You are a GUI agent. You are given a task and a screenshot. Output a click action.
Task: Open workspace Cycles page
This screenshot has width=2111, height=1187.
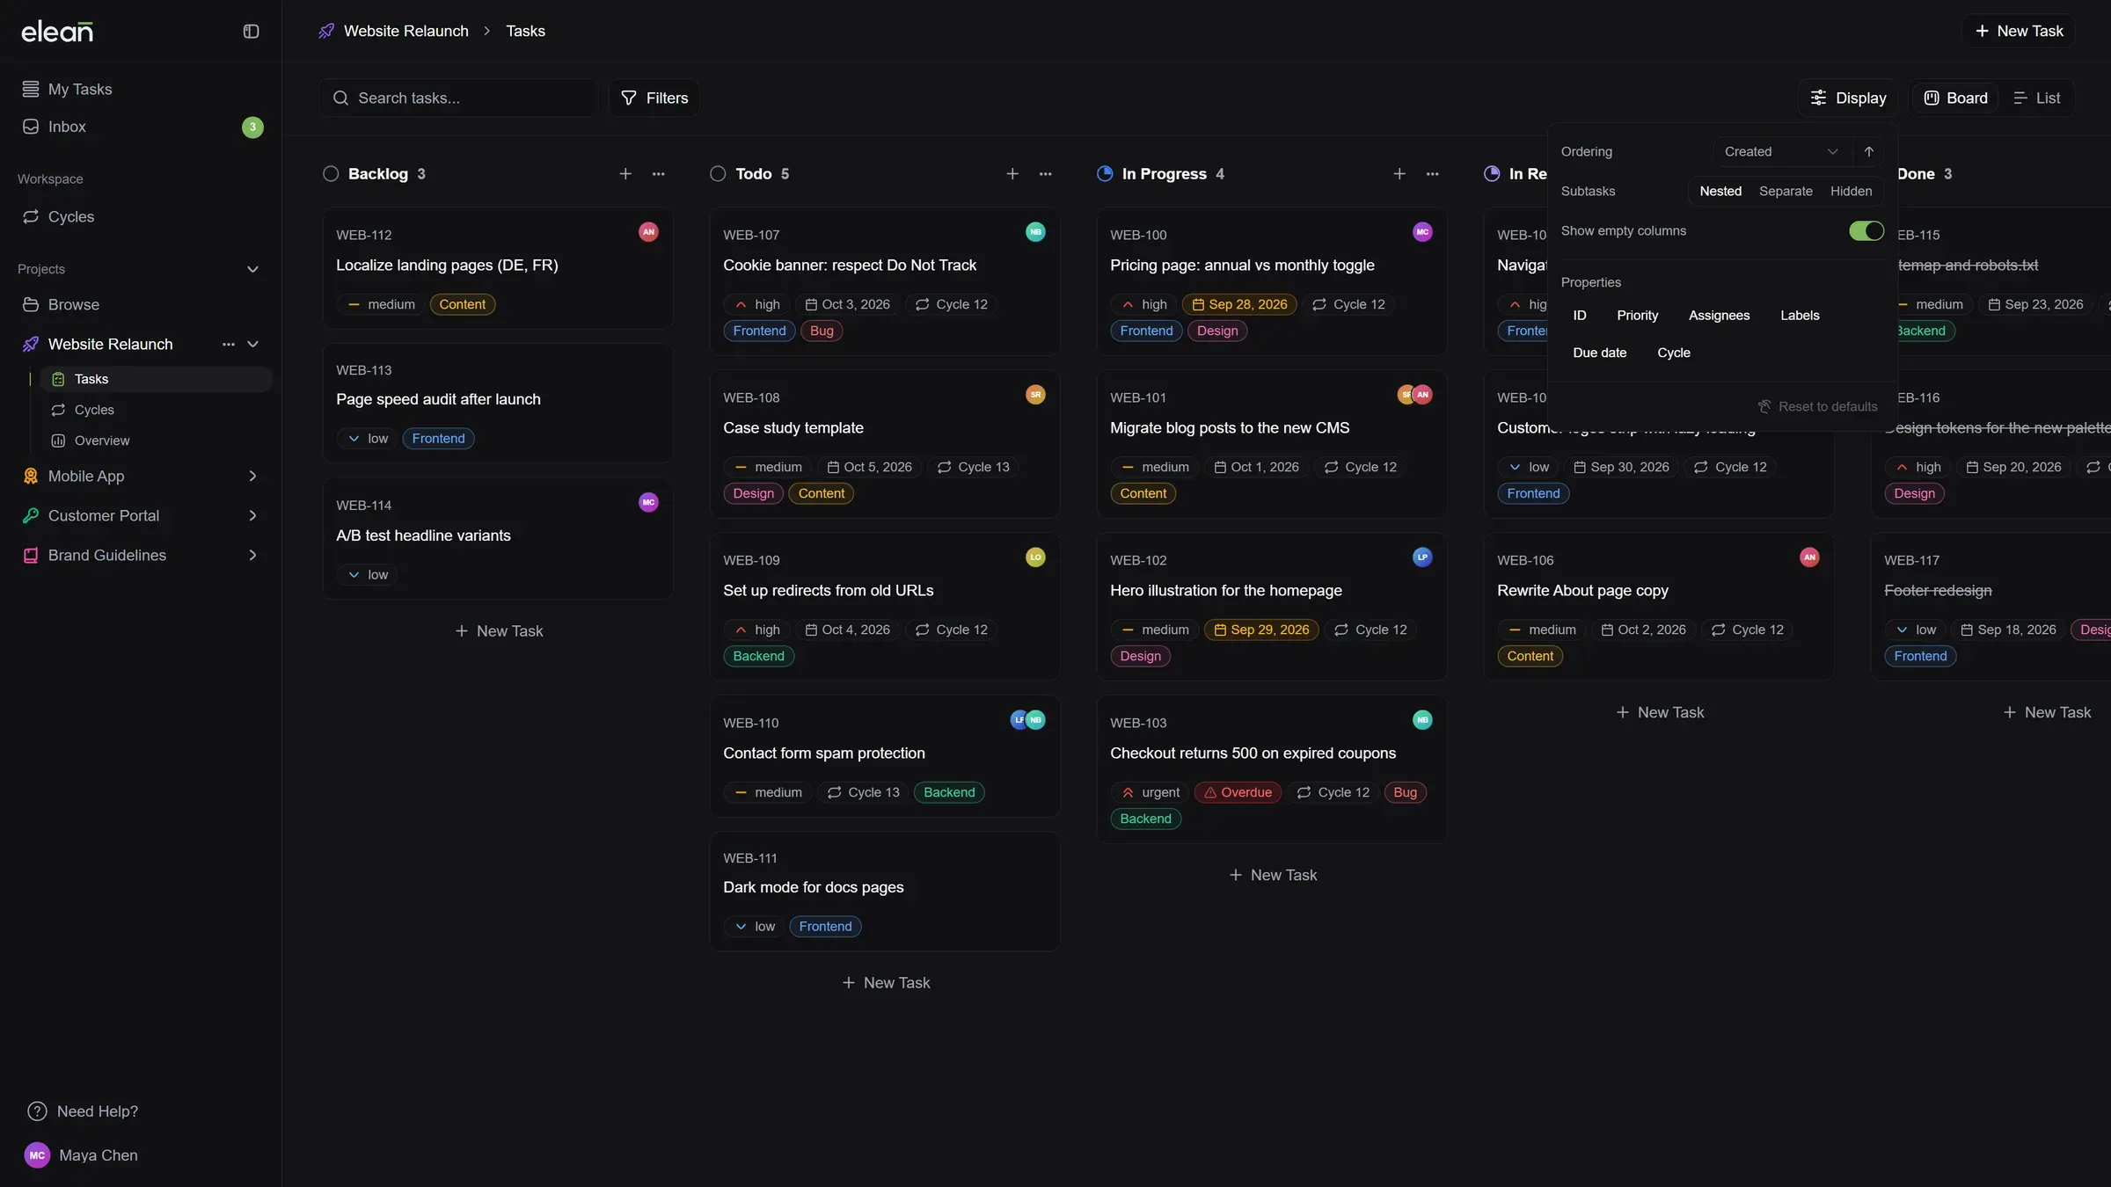(x=141, y=216)
